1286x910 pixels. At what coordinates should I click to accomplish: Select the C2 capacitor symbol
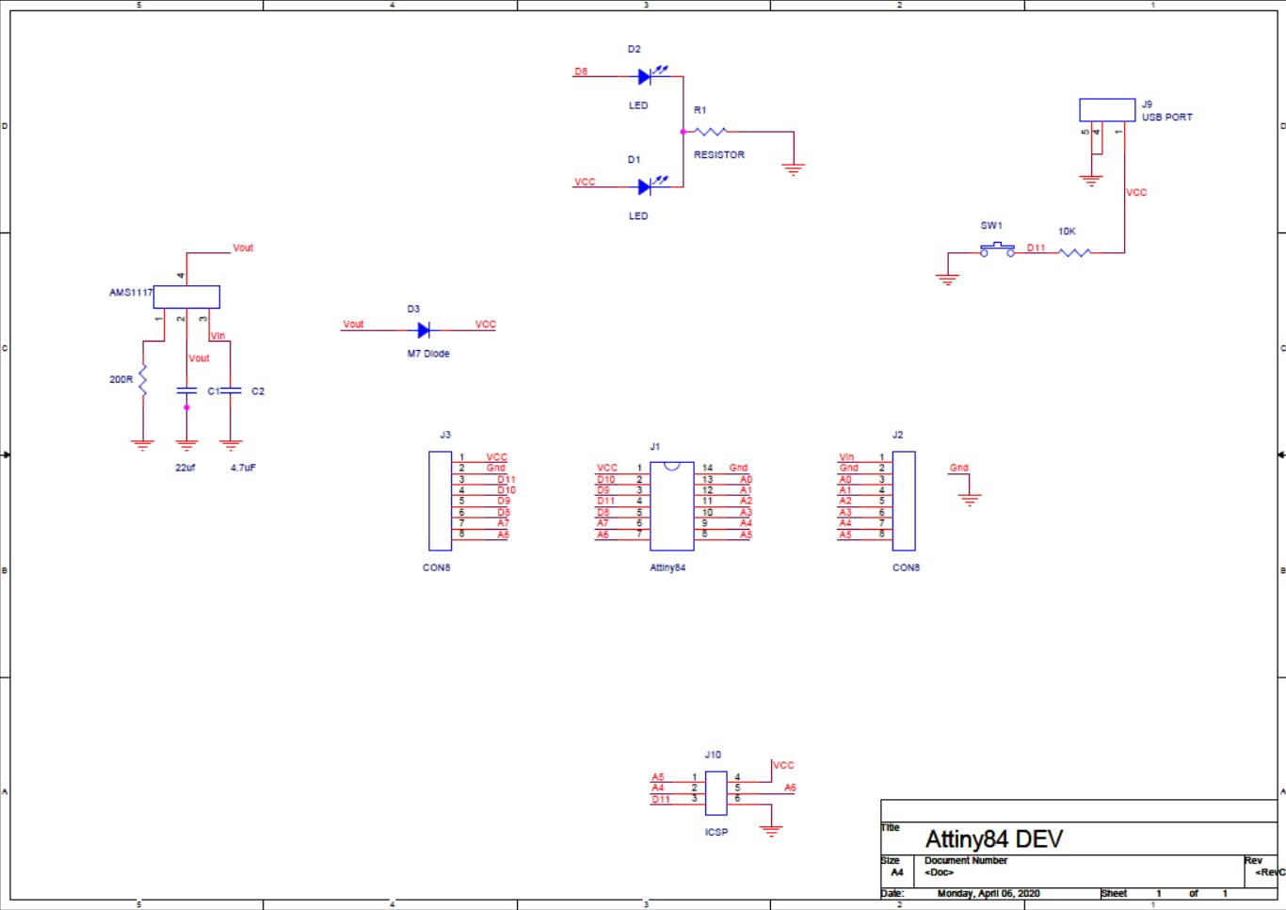(231, 391)
